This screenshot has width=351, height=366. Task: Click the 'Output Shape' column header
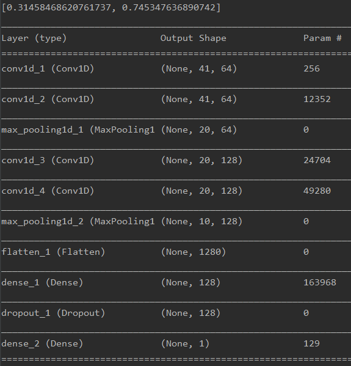pos(193,38)
